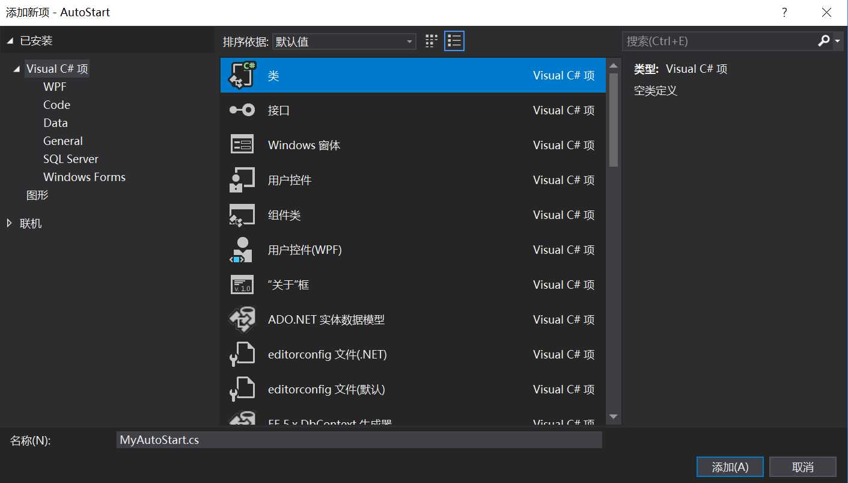848x483 pixels.
Task: Select the C# class template icon
Action: pyautogui.click(x=242, y=75)
